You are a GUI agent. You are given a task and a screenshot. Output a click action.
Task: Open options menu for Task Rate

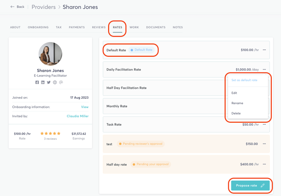click(x=264, y=124)
